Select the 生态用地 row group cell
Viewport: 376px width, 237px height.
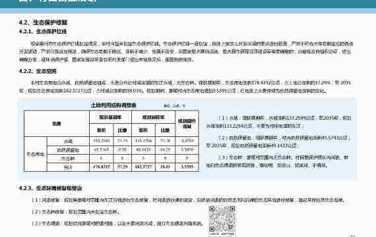[36, 154]
